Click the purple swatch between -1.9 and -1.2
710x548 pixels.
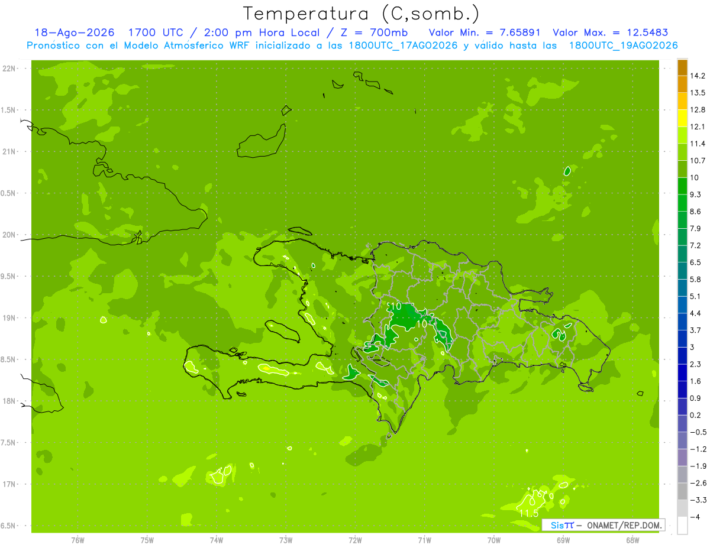click(682, 458)
